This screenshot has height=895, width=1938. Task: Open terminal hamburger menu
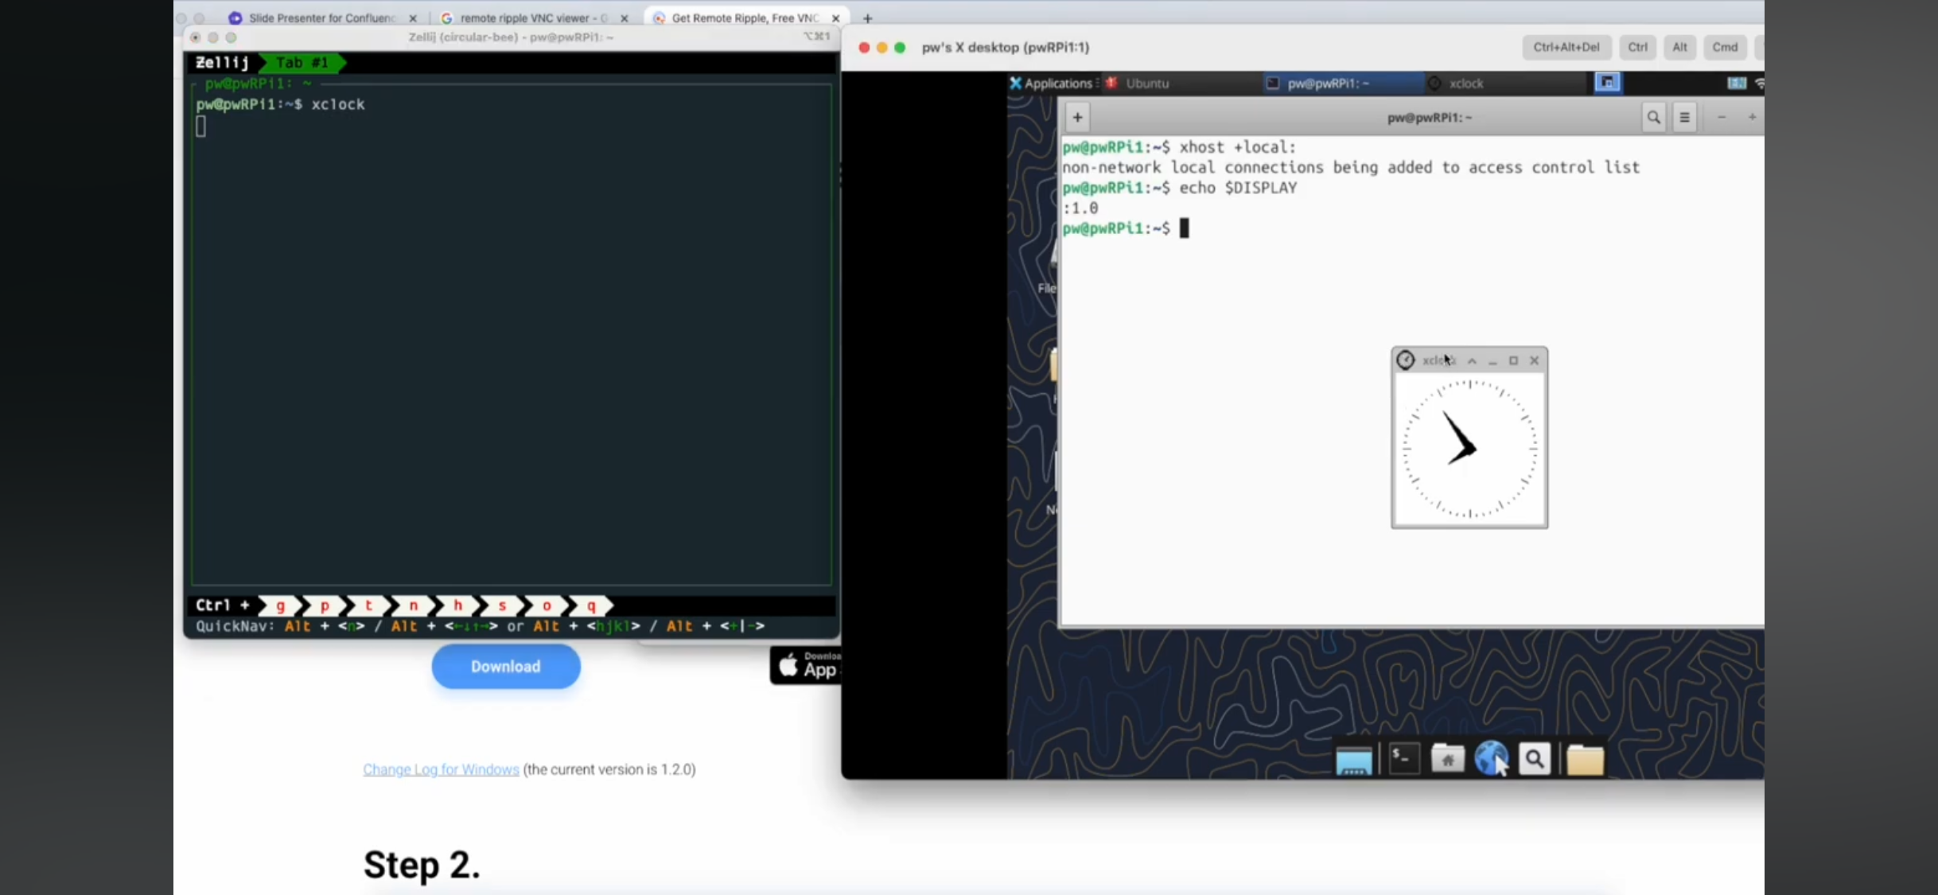click(x=1684, y=118)
